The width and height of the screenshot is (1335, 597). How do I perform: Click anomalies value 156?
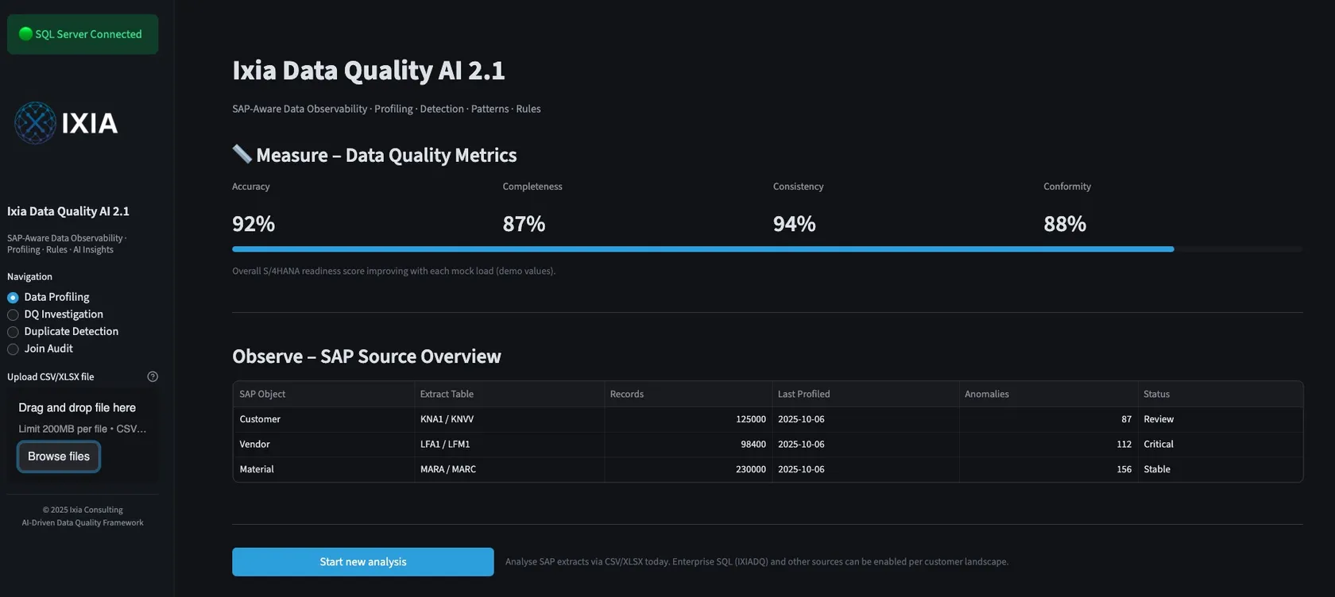(1048, 469)
